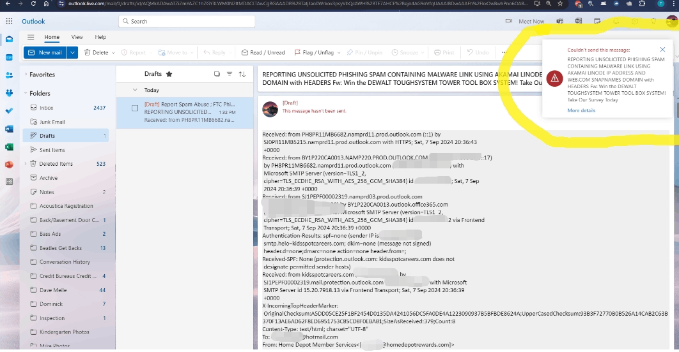
Task: Click the account profile picture at top right
Action: pos(671,21)
